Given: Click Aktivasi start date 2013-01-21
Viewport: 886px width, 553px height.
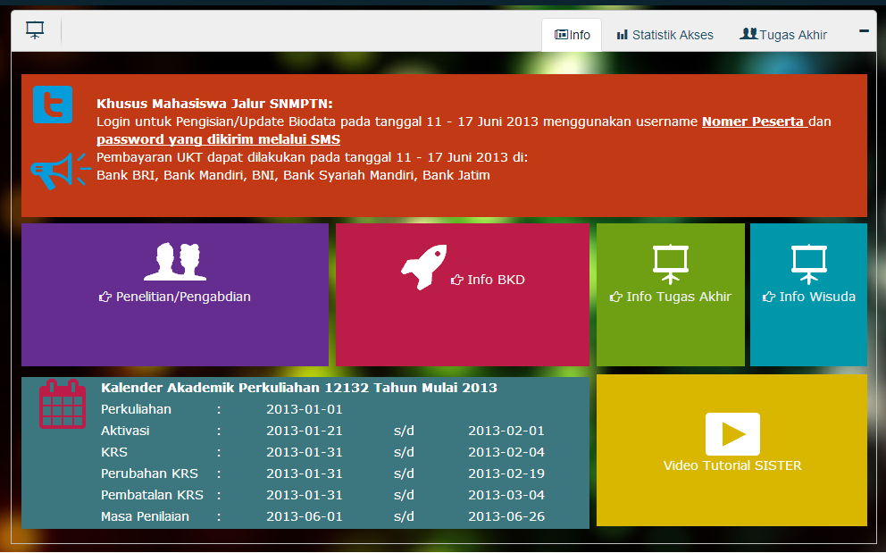Looking at the screenshot, I should 305,431.
